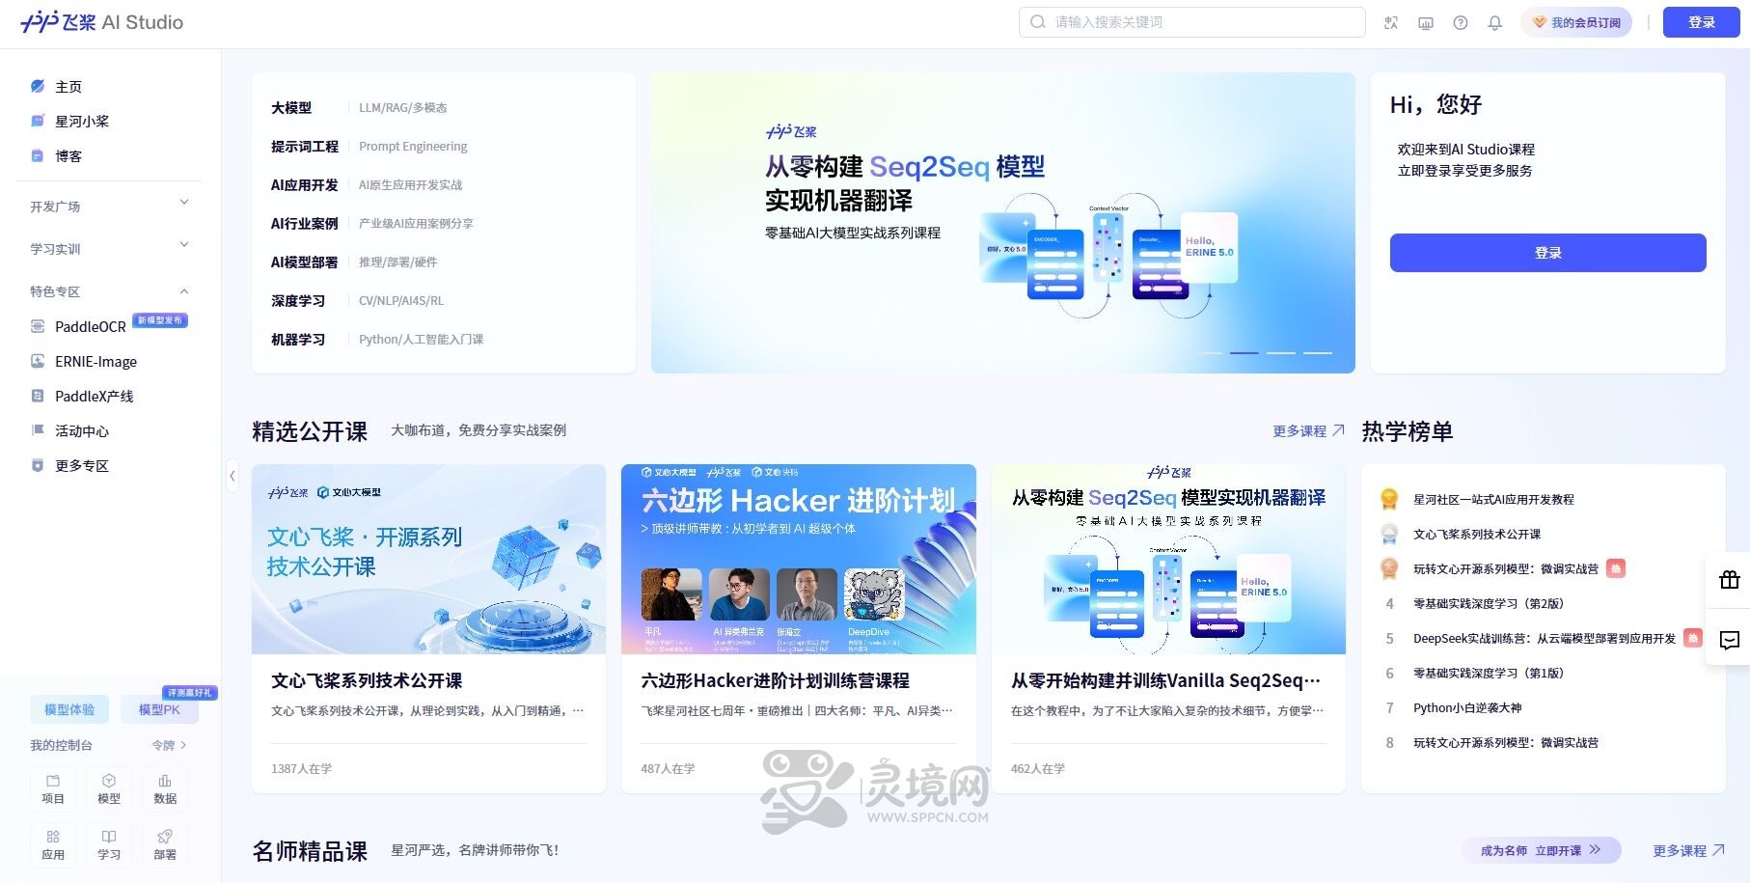Click the 星河小桨 robot icon

click(38, 122)
